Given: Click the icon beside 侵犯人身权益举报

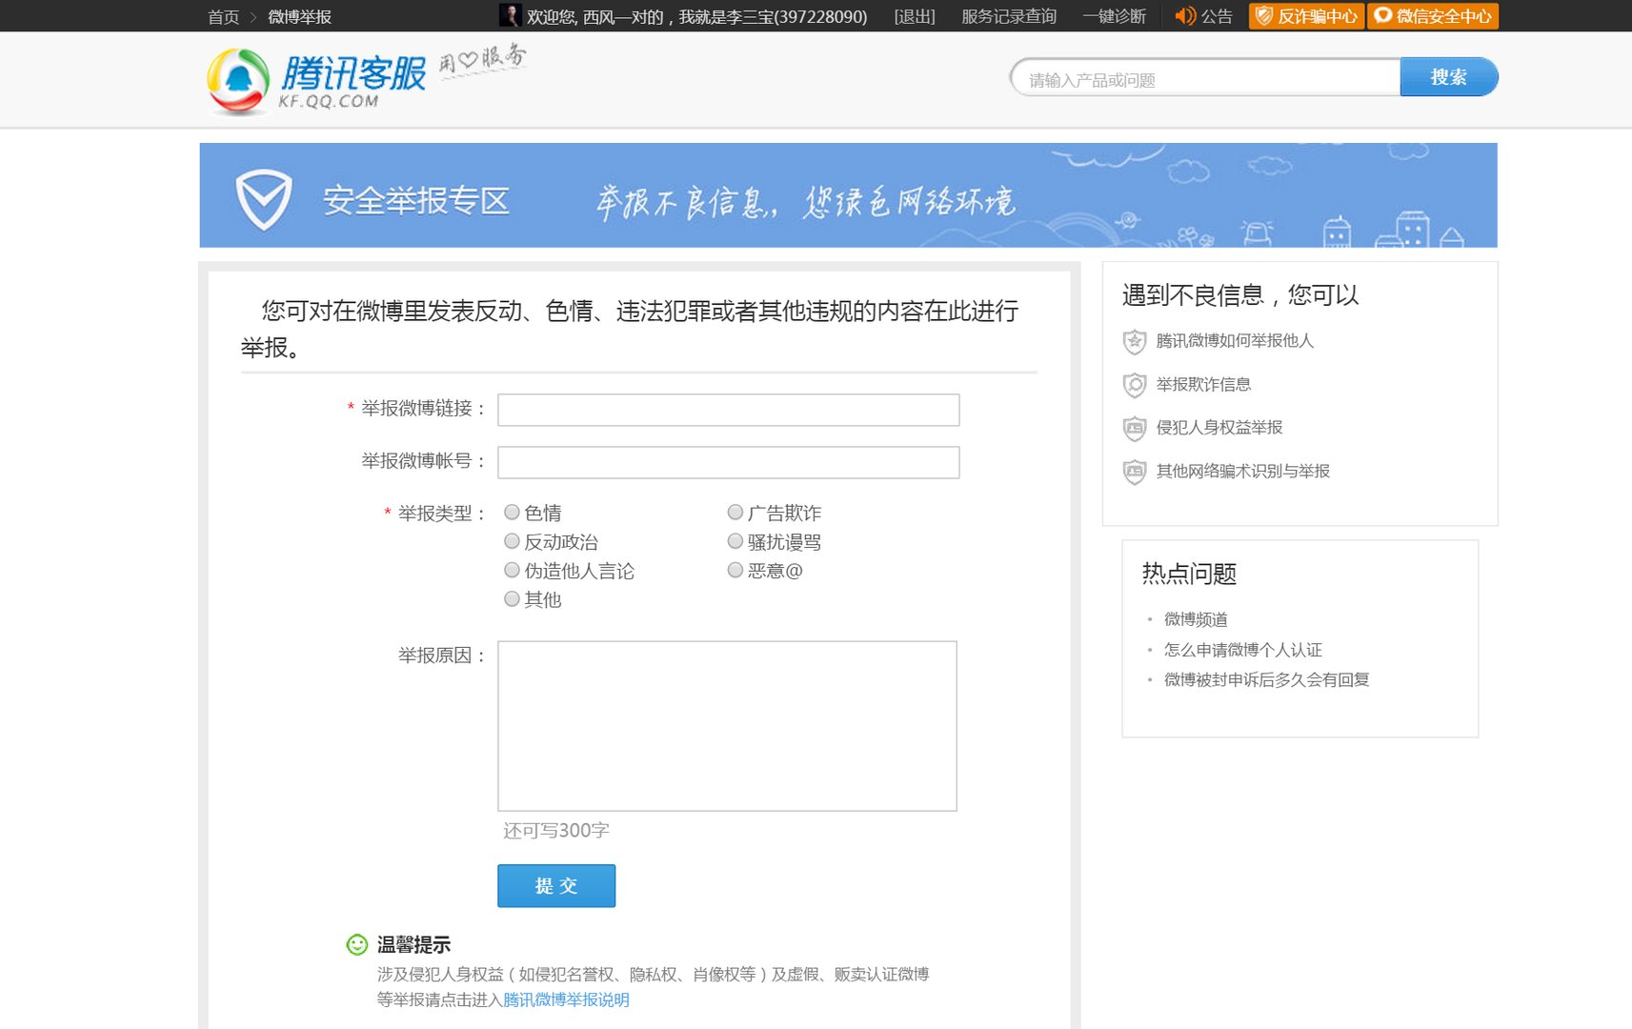Looking at the screenshot, I should coord(1134,429).
